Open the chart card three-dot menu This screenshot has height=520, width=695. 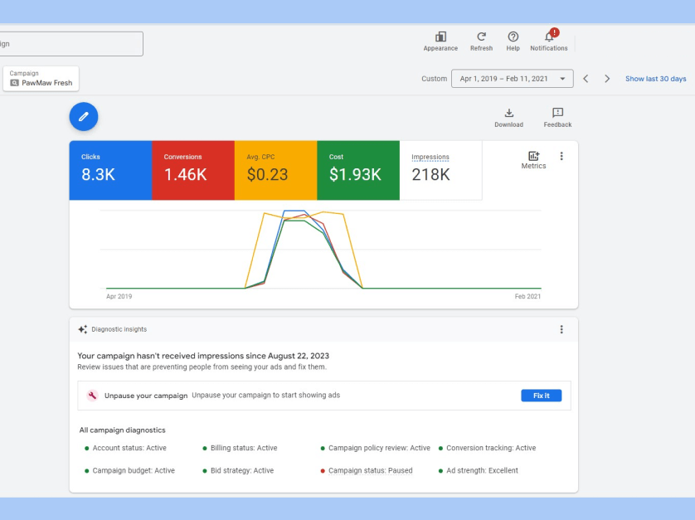(561, 156)
